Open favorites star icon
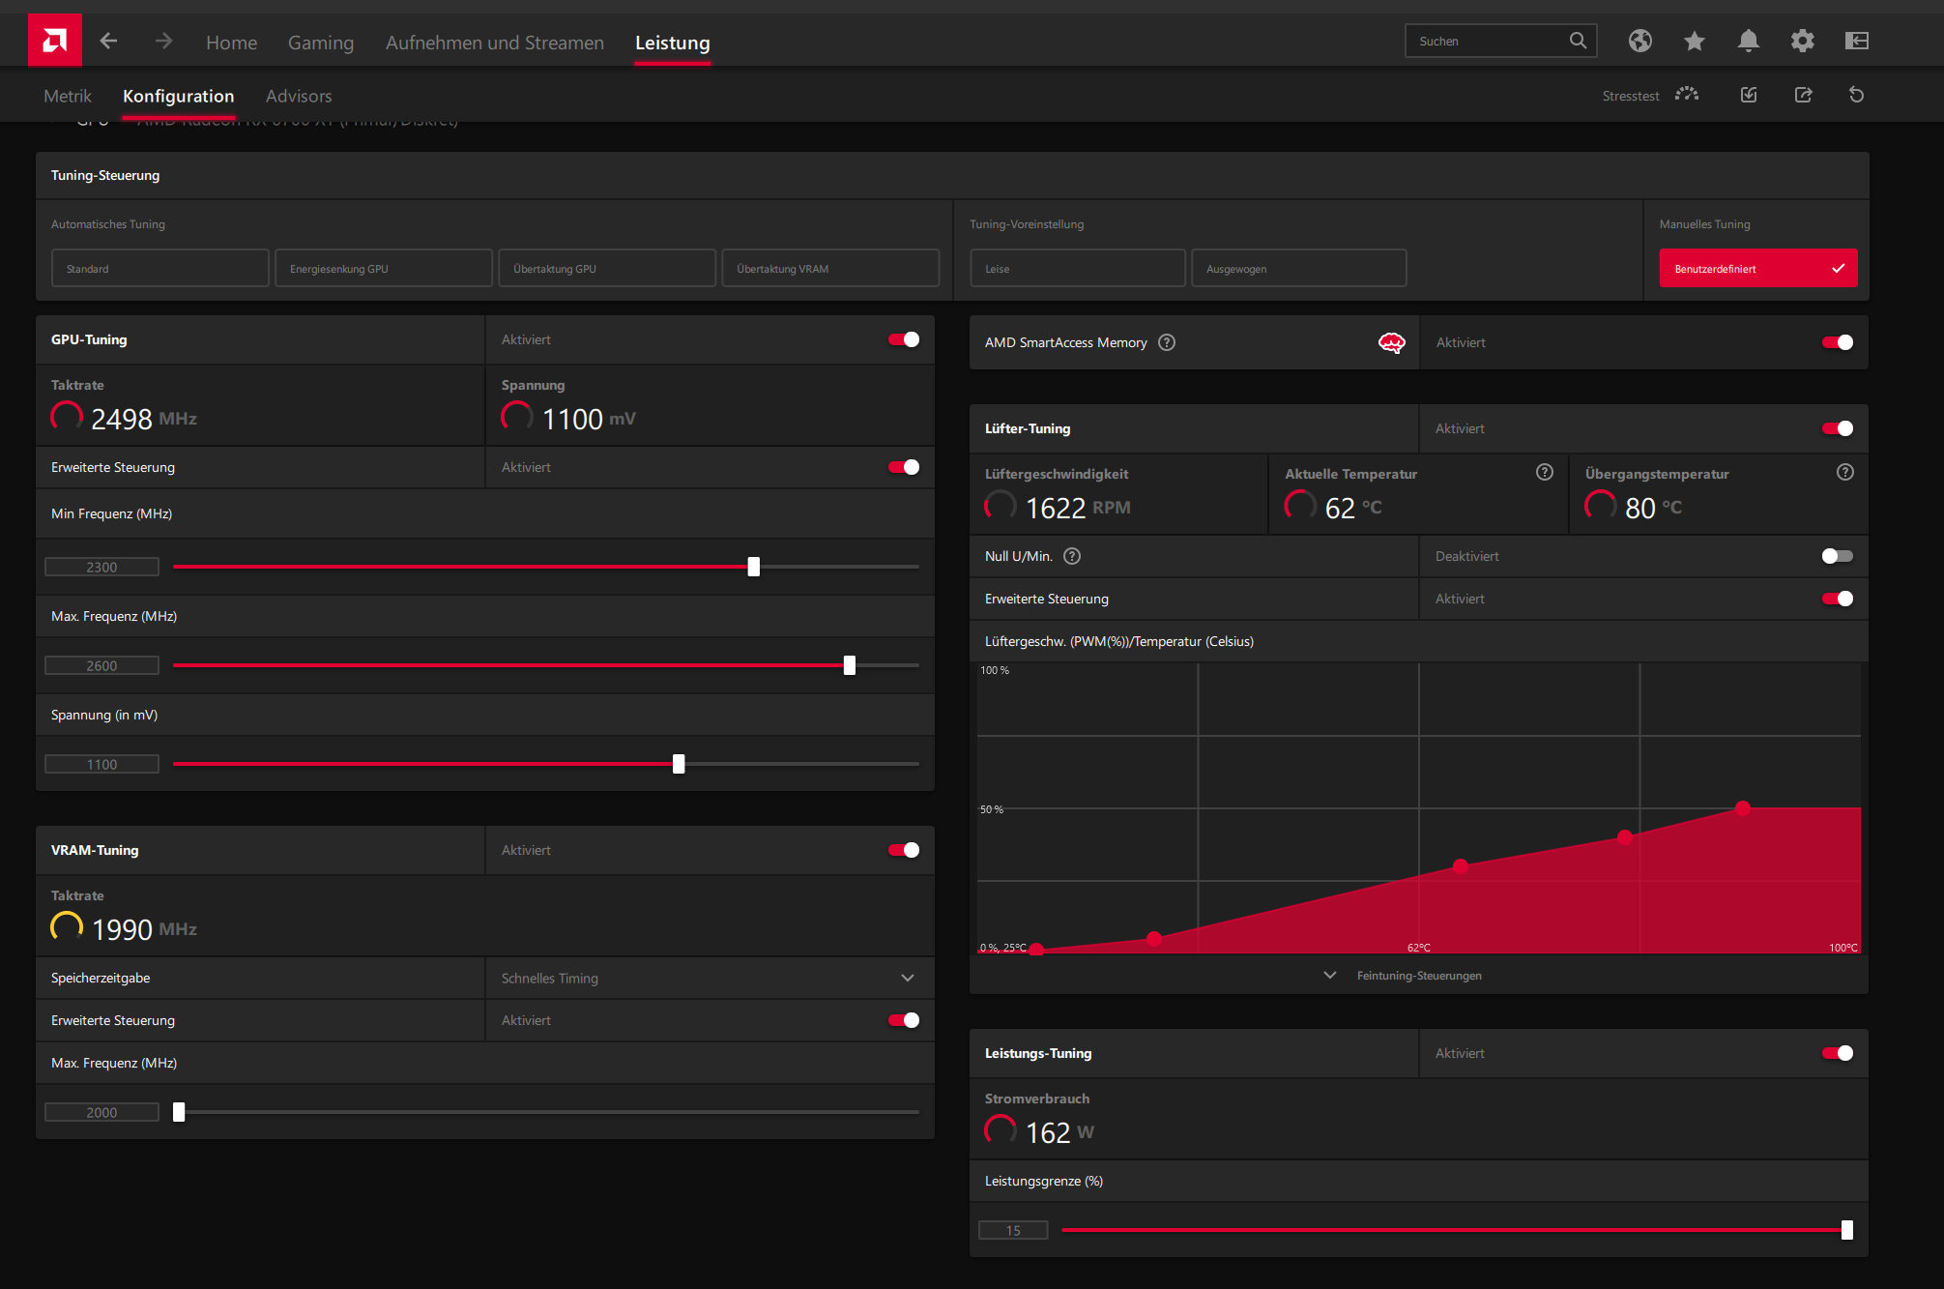Screen dimensions: 1944x1289 click(1694, 41)
